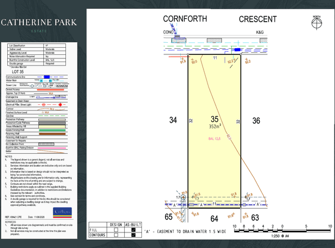This screenshot has width=335, height=248.
Task: Click the CRESCENT street name text
Action: pos(258,19)
